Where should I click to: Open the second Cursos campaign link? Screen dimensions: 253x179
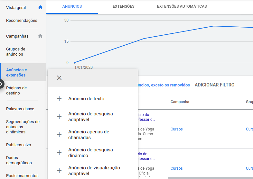[x=176, y=168]
